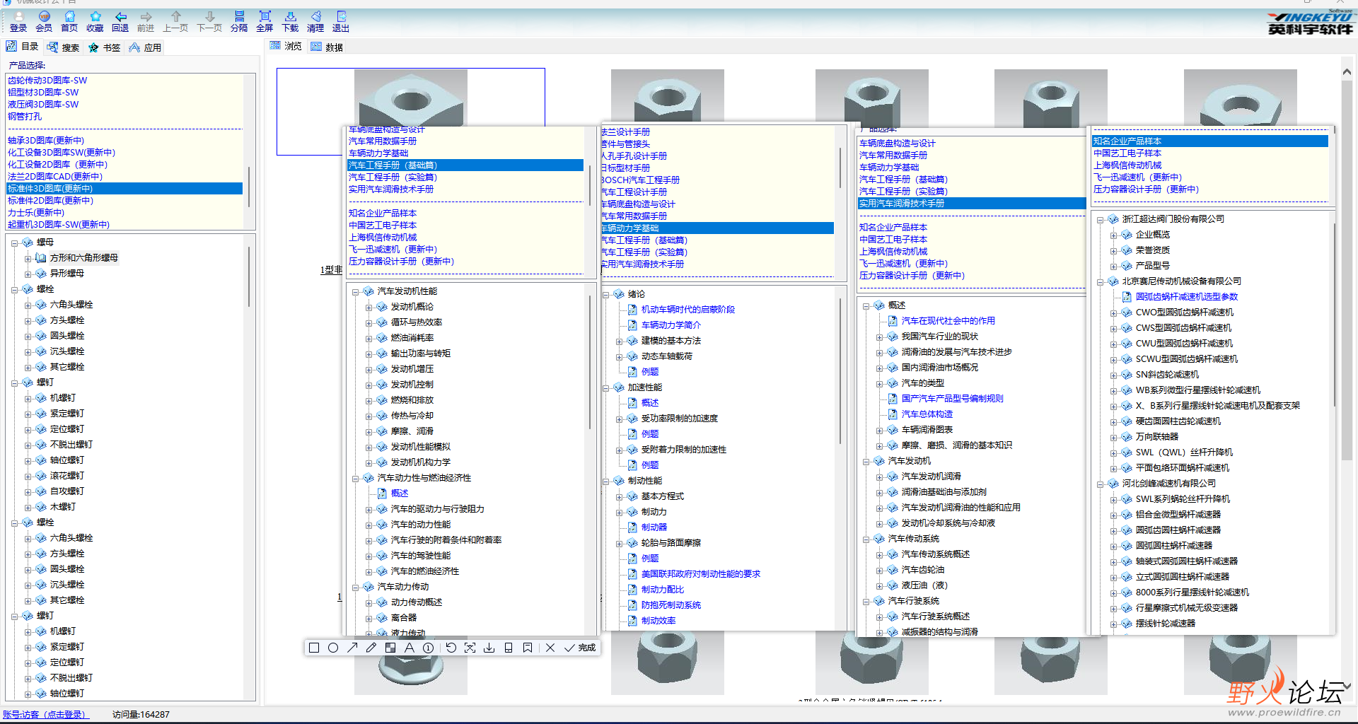Click the 回退 back arrow

120,22
